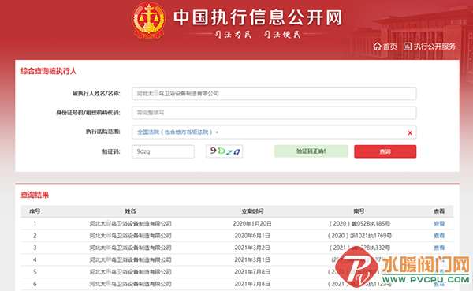Click the 案号 column header
This screenshot has height=291, width=473.
click(x=359, y=211)
